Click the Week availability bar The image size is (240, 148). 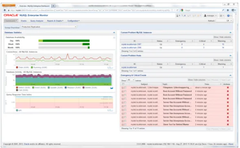[64, 44]
